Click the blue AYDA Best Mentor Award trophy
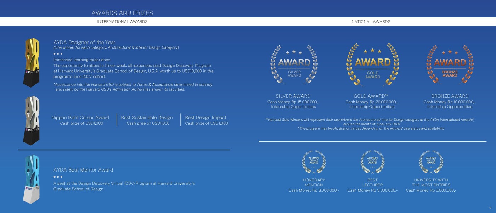Viewport: 496px width, 213px height. (x=32, y=179)
